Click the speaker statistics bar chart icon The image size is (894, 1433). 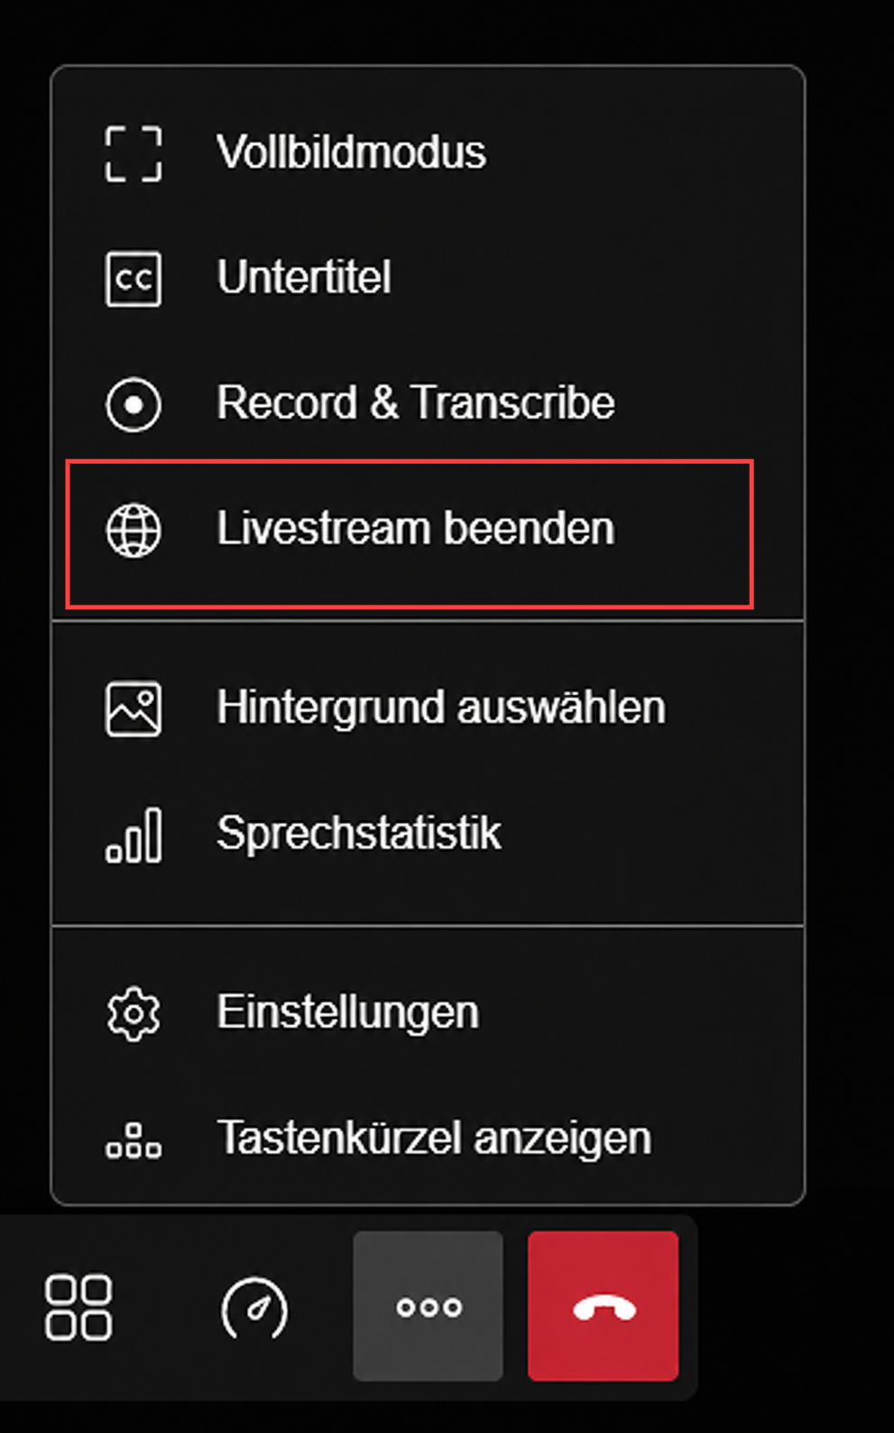134,835
